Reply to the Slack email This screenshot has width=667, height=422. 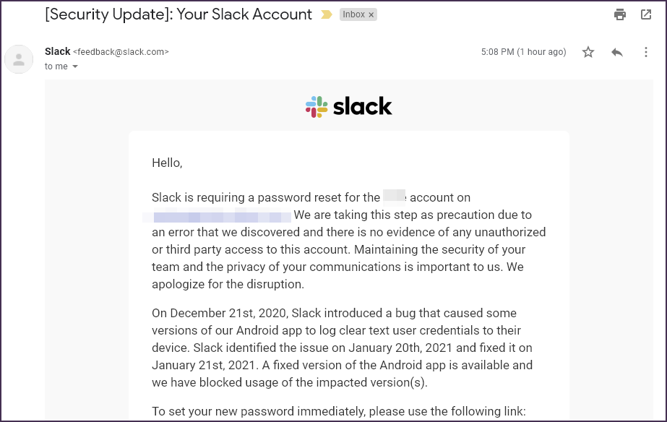617,52
